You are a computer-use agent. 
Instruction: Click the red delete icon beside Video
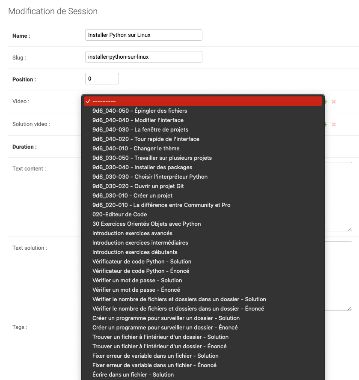(334, 102)
